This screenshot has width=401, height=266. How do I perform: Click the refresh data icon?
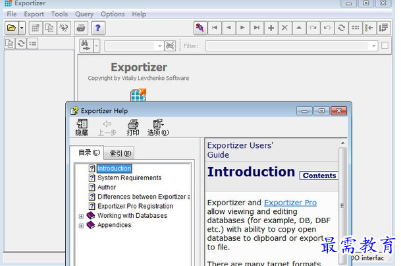pos(341,28)
